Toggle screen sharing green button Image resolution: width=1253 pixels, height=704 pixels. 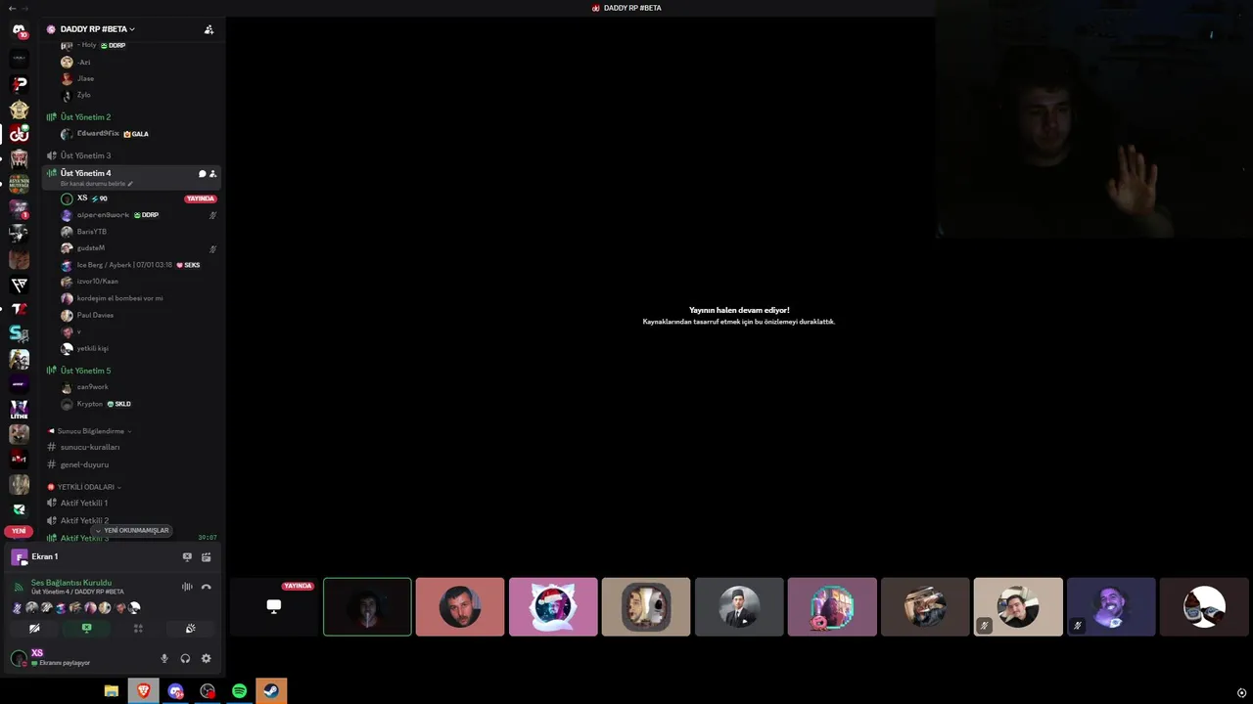(86, 629)
